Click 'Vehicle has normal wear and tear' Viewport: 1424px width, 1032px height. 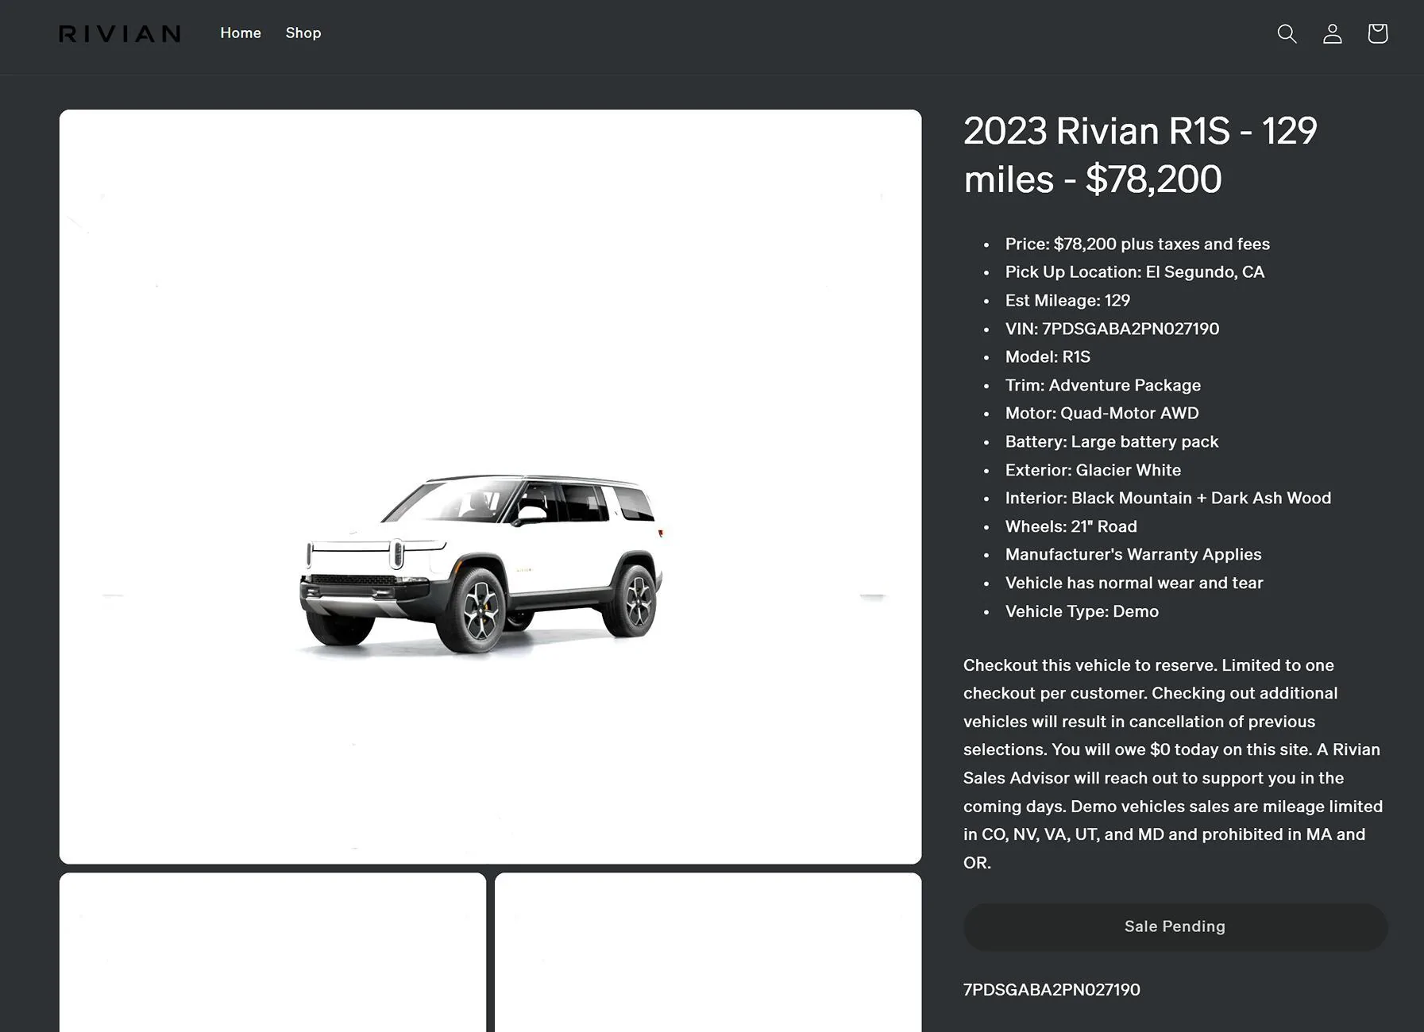[1133, 583]
